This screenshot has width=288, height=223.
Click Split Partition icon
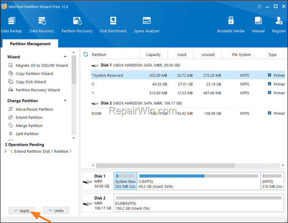point(11,134)
